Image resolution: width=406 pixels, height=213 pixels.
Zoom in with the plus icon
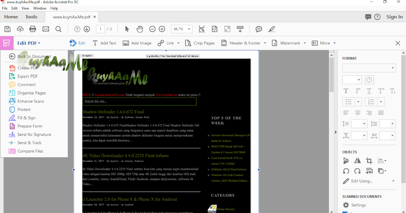[x=162, y=29]
